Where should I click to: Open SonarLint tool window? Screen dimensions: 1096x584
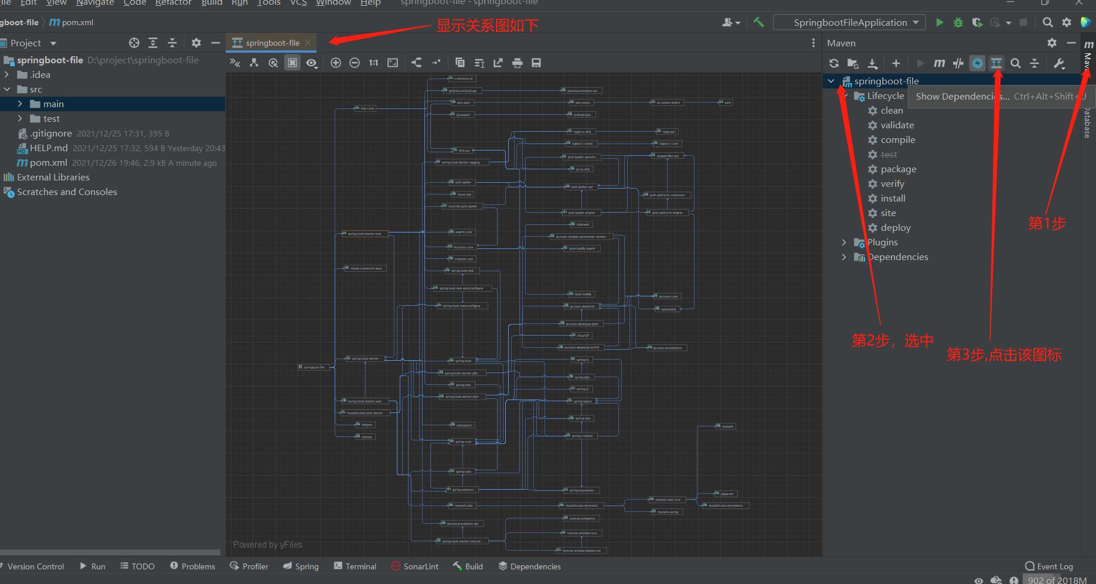click(x=414, y=566)
